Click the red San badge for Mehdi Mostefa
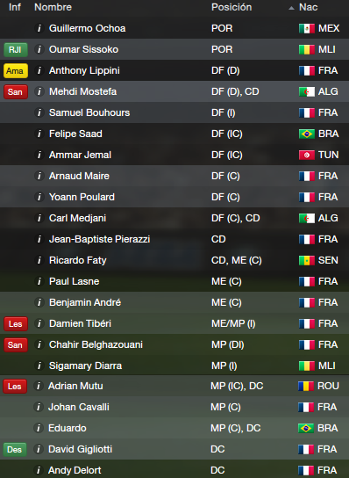This screenshot has height=478, width=349. point(16,91)
